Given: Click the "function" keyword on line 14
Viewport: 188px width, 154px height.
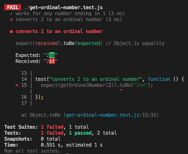Looking at the screenshot, I should [159, 79].
